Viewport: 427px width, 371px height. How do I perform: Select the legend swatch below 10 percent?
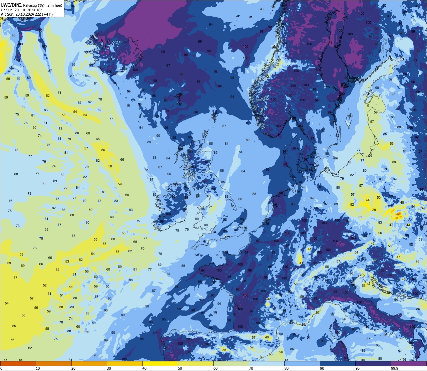pyautogui.click(x=18, y=363)
